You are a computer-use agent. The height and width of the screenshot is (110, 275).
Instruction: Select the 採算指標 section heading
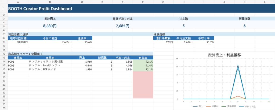click(159, 34)
